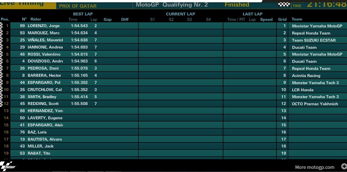This screenshot has height=172, width=347.
Task: Click the LAST LAP group heading
Action: coord(253,14)
